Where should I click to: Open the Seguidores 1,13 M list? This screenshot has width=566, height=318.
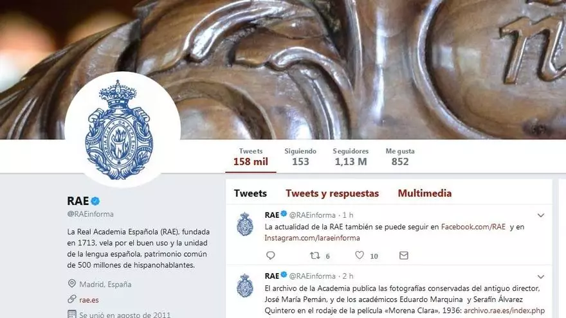tap(351, 157)
